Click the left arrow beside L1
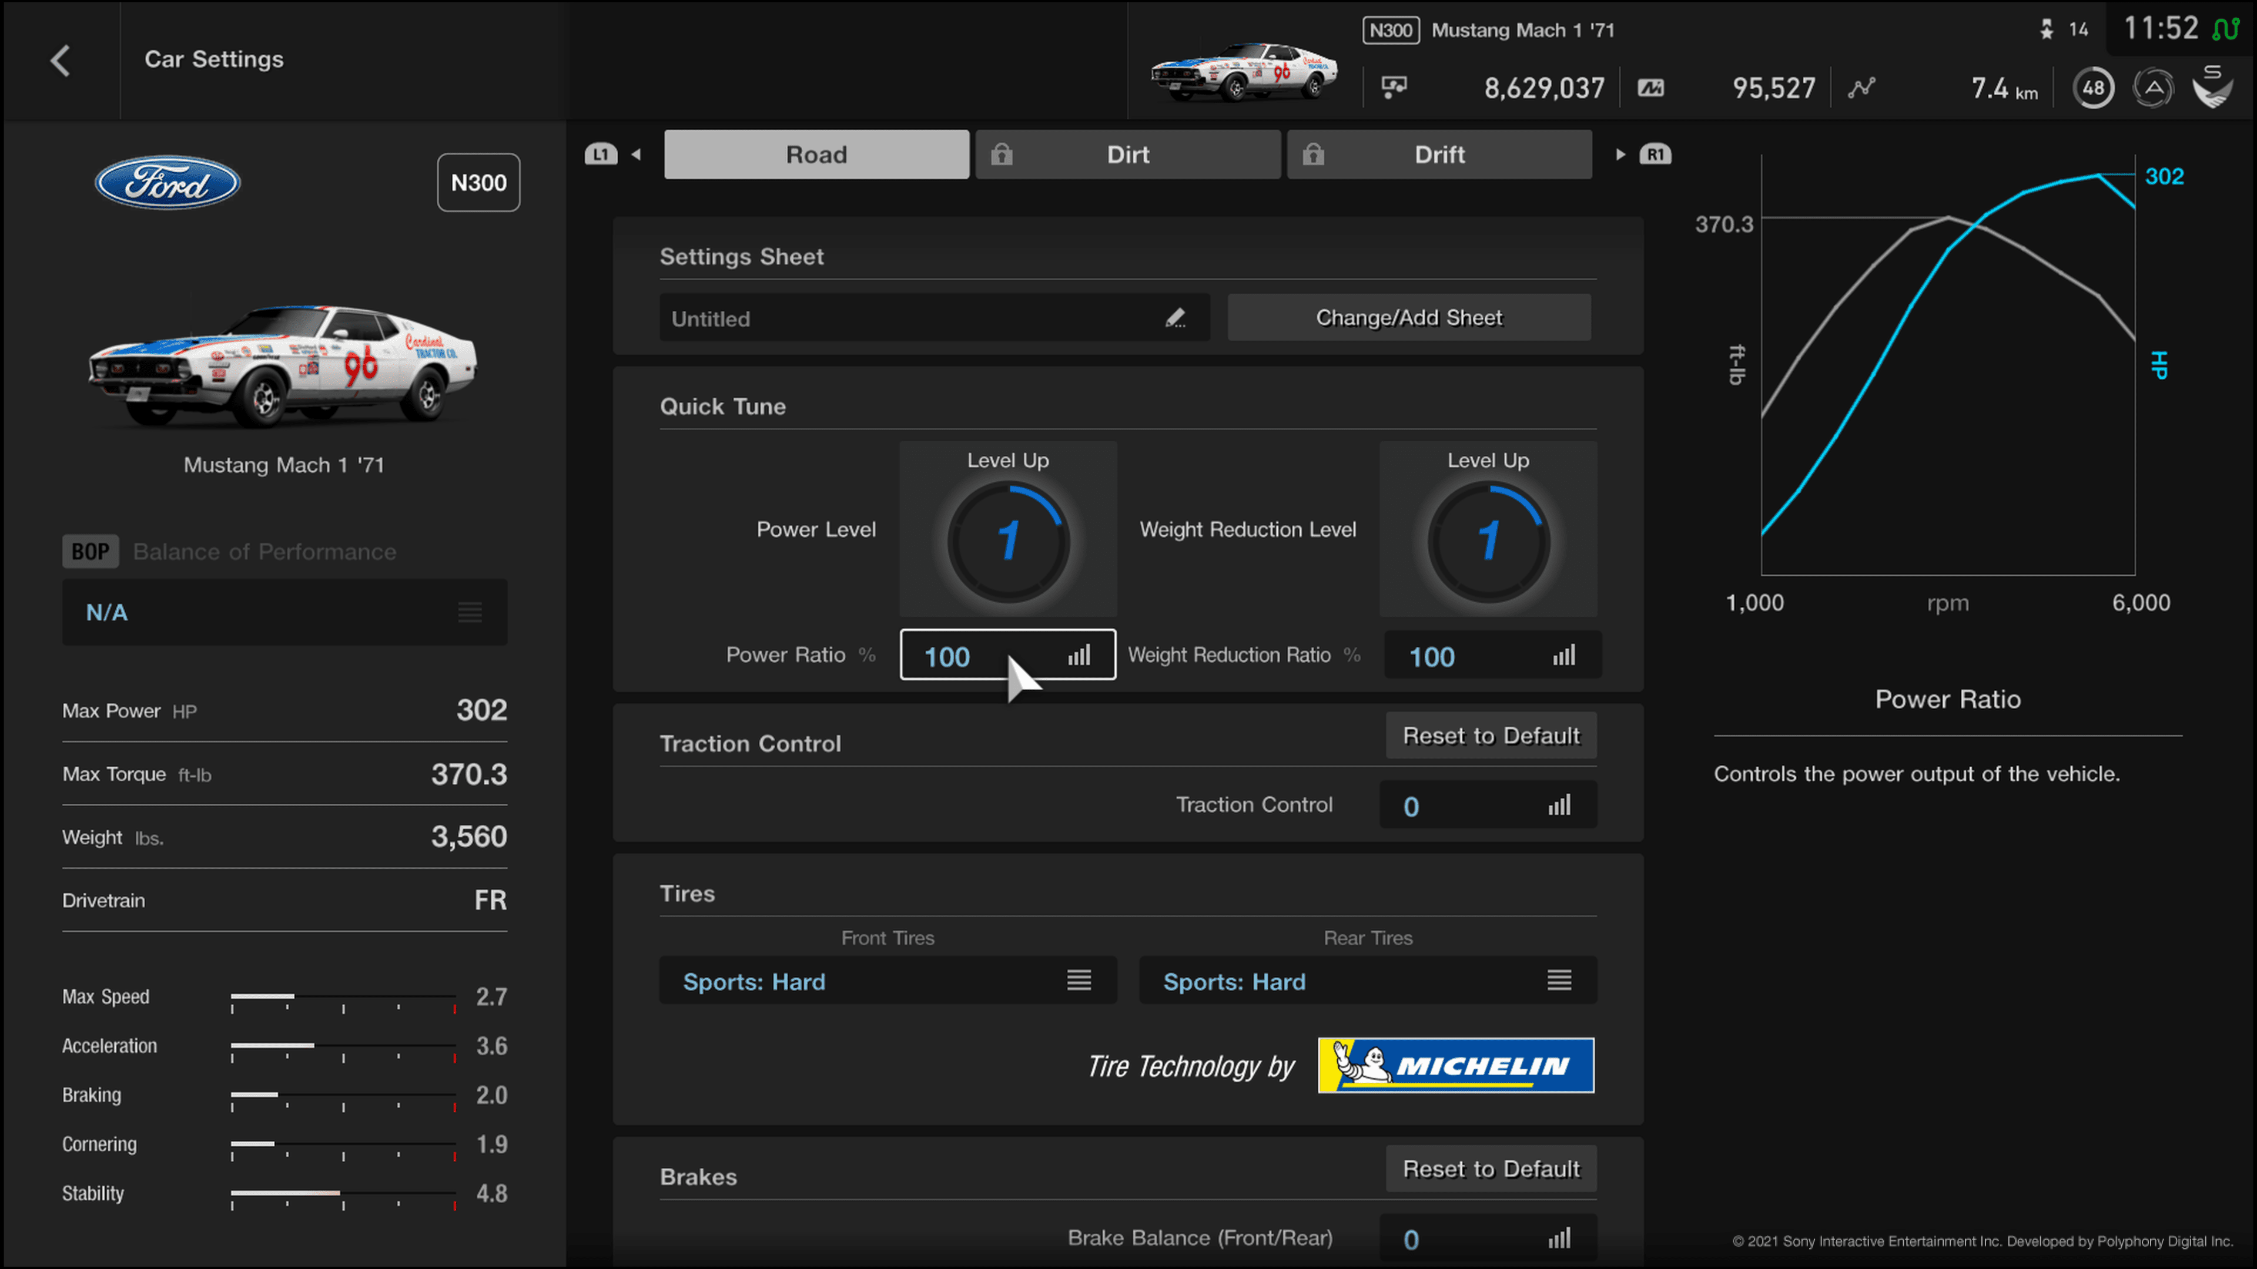 tap(637, 154)
